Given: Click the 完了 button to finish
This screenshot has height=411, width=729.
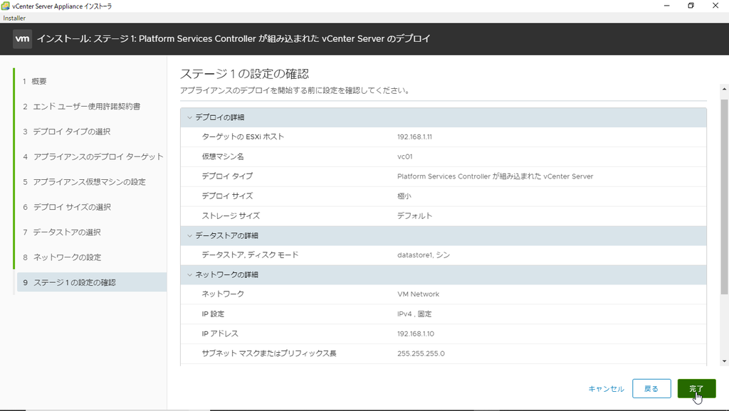Looking at the screenshot, I should [696, 388].
